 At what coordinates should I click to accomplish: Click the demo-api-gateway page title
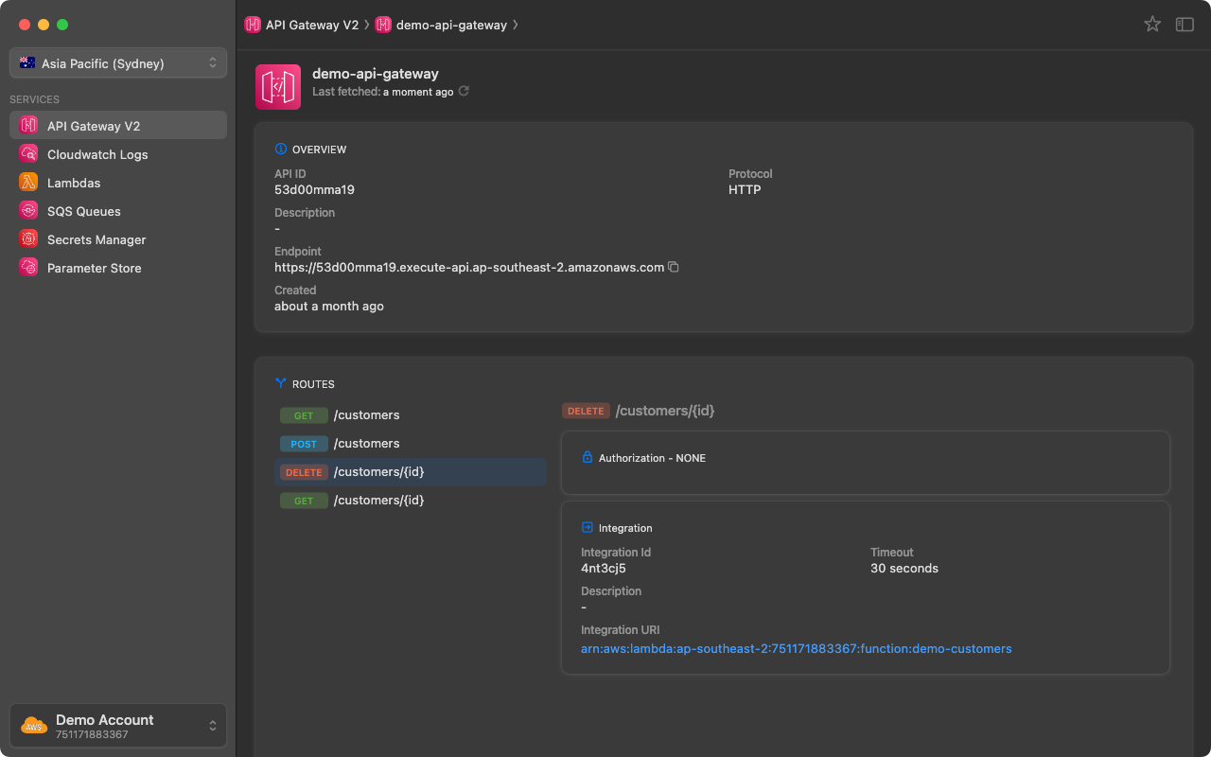click(x=376, y=73)
